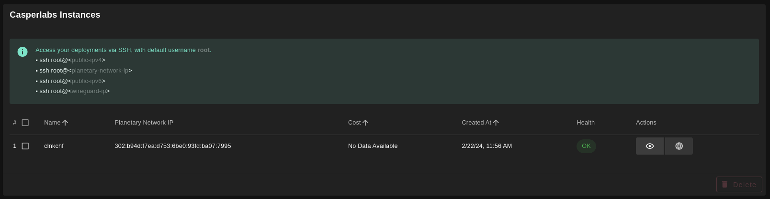
Task: Check the checkbox for row clnkchf
Action: (25, 146)
